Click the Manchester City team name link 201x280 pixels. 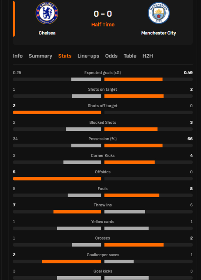point(159,33)
